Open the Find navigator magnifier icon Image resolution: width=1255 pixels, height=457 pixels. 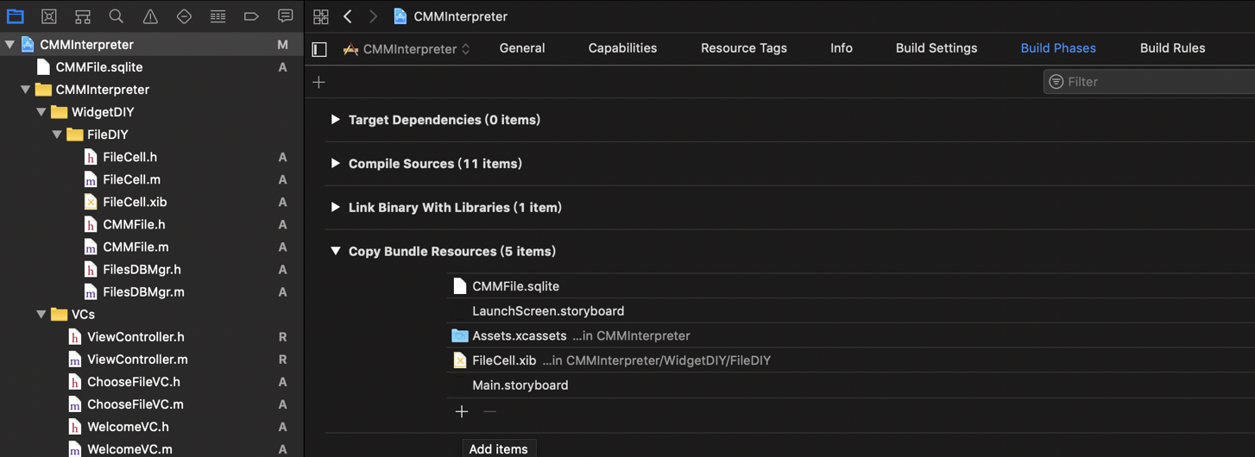point(117,16)
